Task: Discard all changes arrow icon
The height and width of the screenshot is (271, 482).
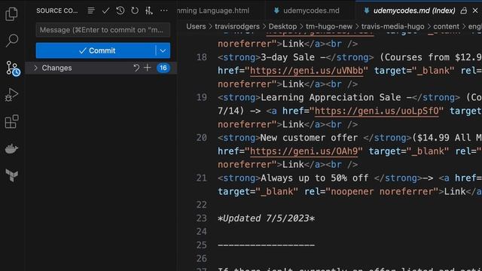Action: coord(136,68)
